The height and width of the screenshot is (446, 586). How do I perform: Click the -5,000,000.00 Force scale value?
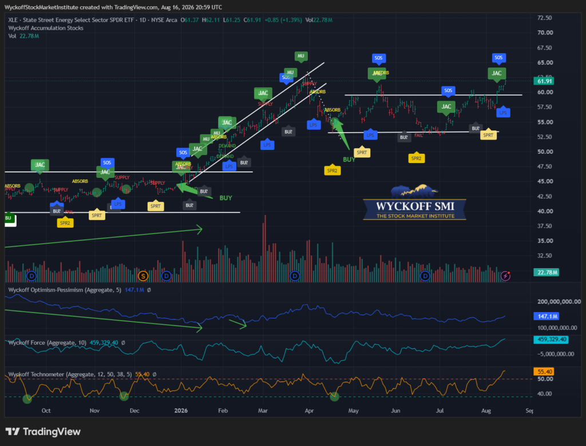[555, 354]
